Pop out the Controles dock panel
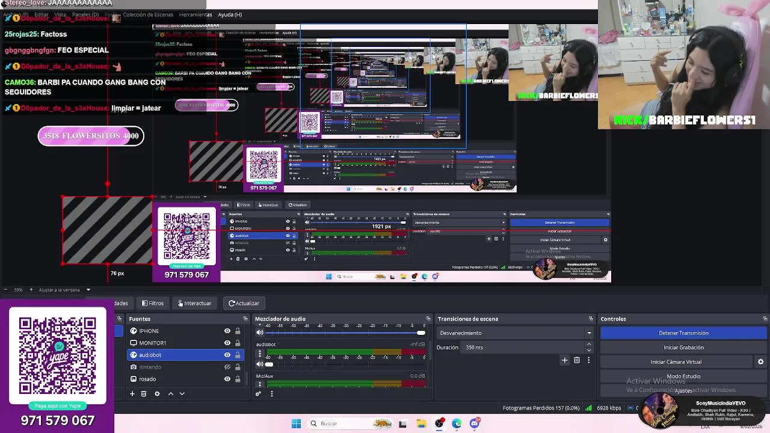This screenshot has height=433, width=770. (765, 319)
